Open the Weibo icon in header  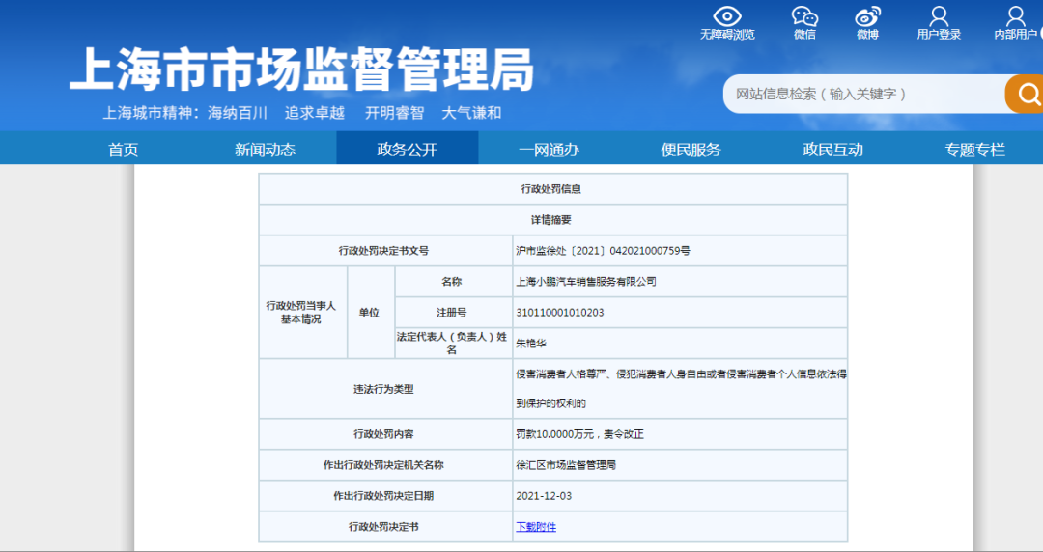866,17
